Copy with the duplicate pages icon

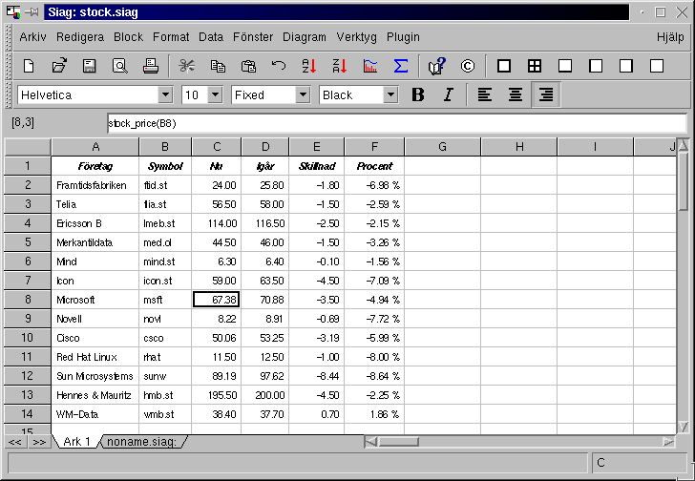218,66
